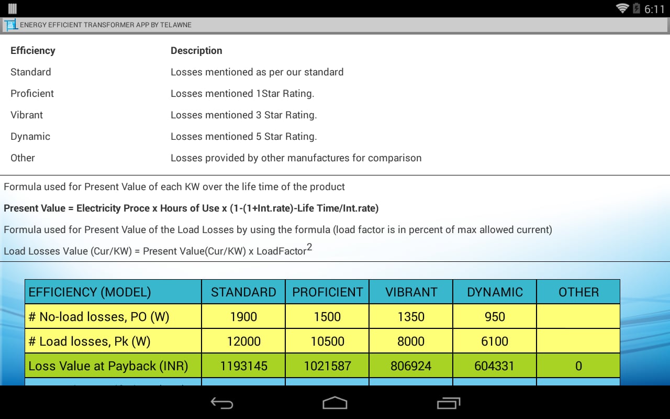Tap the battery status icon
Image resolution: width=670 pixels, height=419 pixels.
636,8
